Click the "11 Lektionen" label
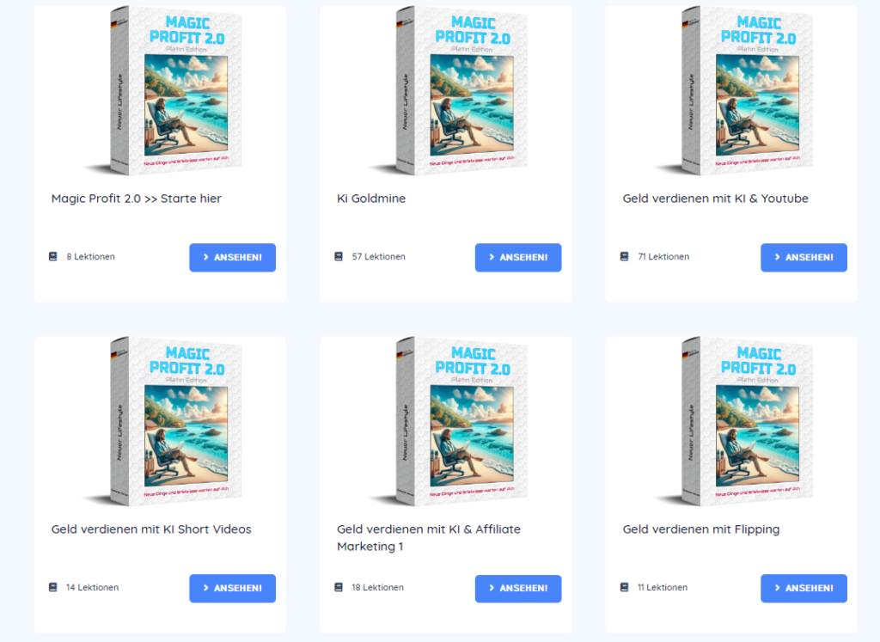880x642 pixels. pos(663,587)
